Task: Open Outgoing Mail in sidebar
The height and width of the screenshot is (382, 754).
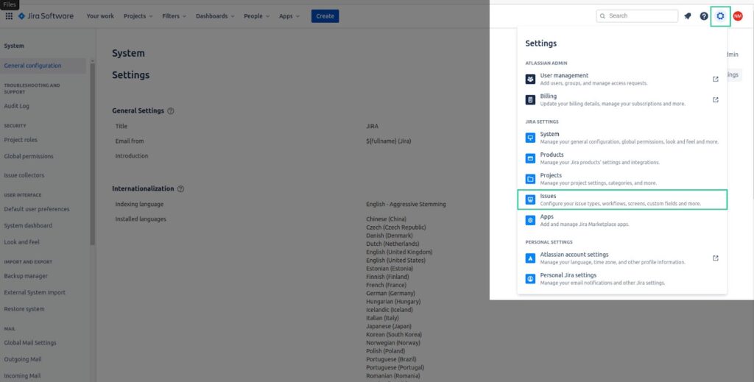Action: pyautogui.click(x=23, y=359)
